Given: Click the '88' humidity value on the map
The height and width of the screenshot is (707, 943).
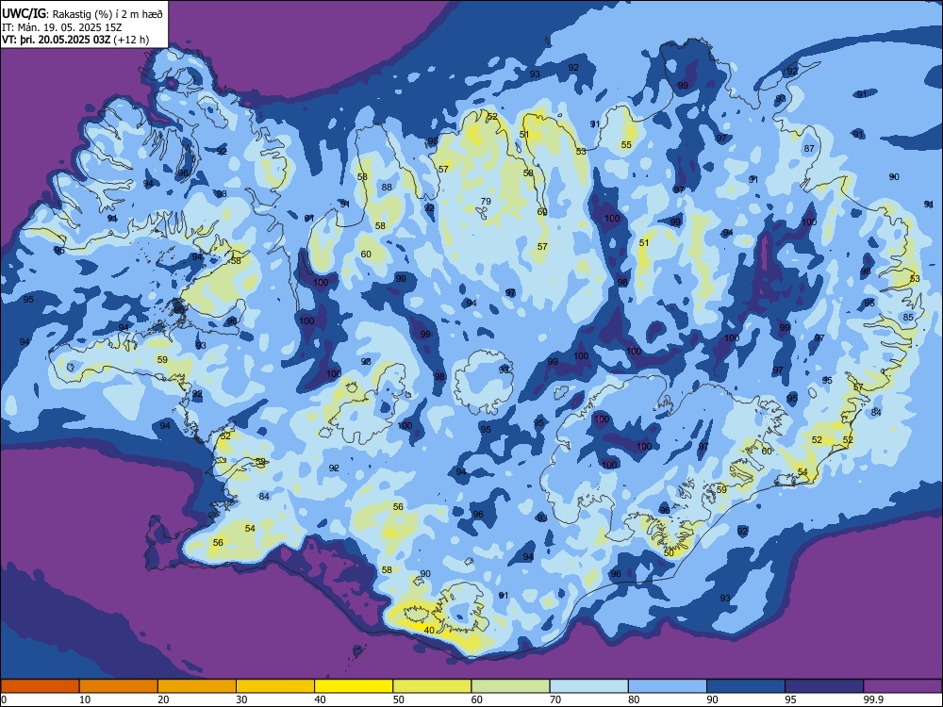Looking at the screenshot, I should (x=387, y=187).
